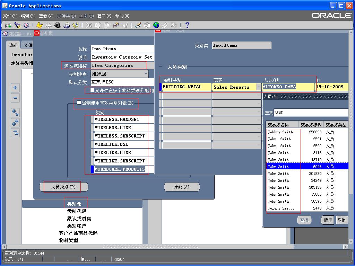Click the navigator collapse minus icon
The height and width of the screenshot is (266, 355).
coord(15,98)
